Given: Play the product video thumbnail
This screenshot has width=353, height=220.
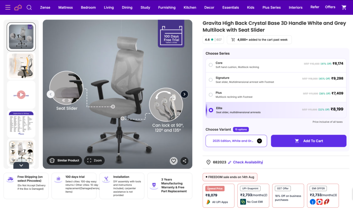Looking at the screenshot, I should point(21,95).
